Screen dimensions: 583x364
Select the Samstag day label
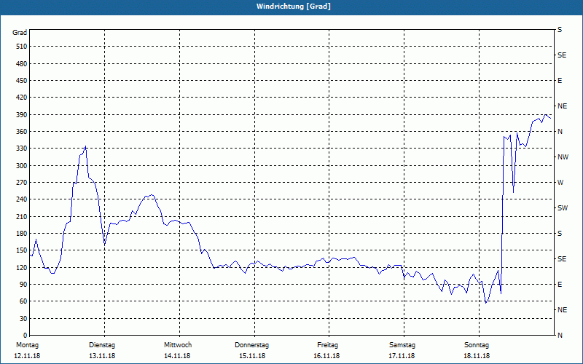[x=402, y=345]
